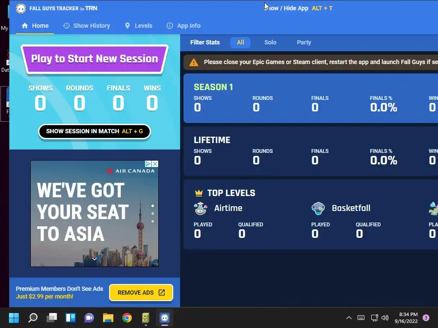
Task: Open the Show History tab
Action: [86, 26]
